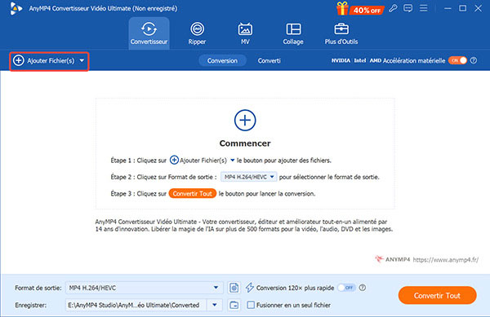Image resolution: width=490 pixels, height=317 pixels.
Task: Select the Conversion sub-tab
Action: pyautogui.click(x=222, y=61)
